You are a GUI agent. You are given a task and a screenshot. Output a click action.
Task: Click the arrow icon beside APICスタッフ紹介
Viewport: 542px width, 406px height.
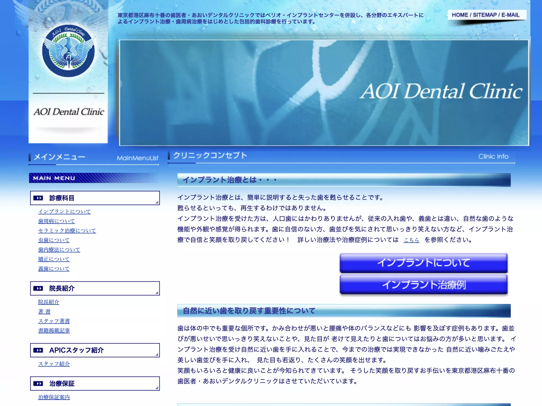(38, 350)
